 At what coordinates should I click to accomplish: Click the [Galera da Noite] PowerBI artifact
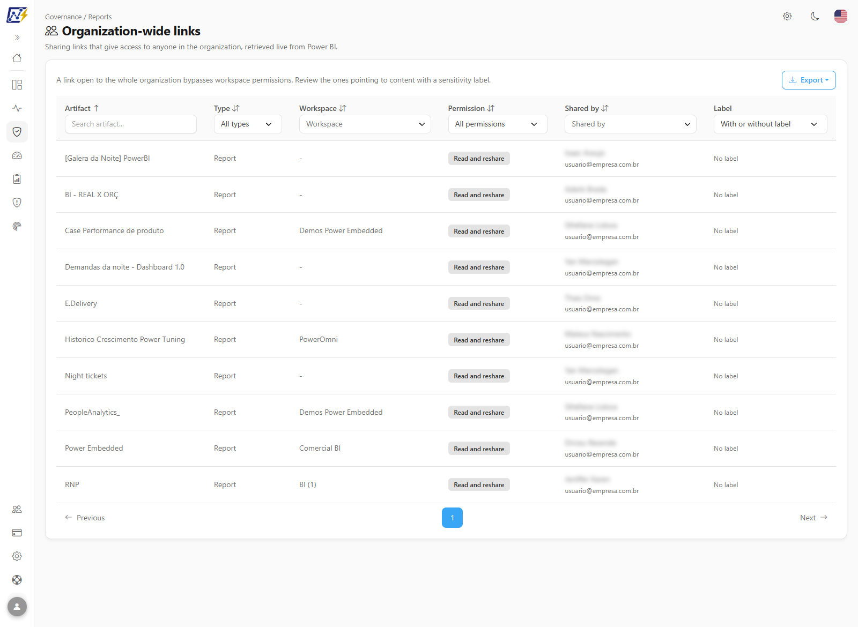coord(107,159)
